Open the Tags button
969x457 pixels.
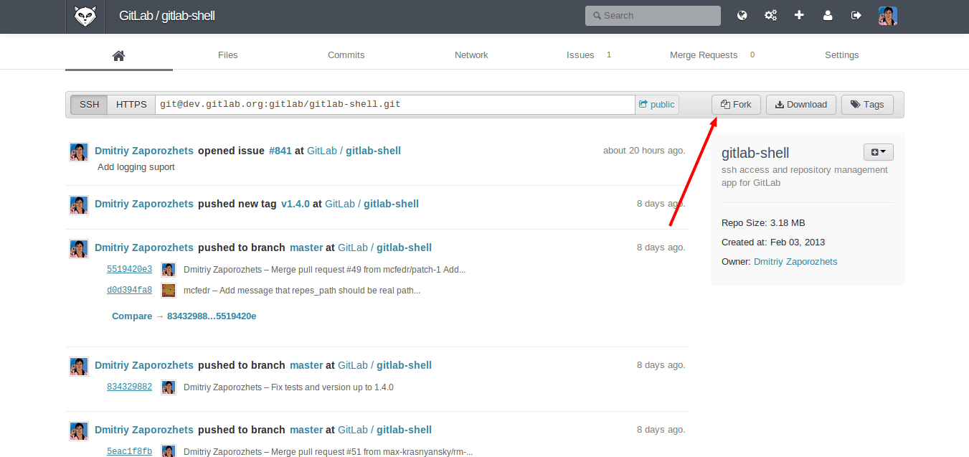tap(867, 104)
